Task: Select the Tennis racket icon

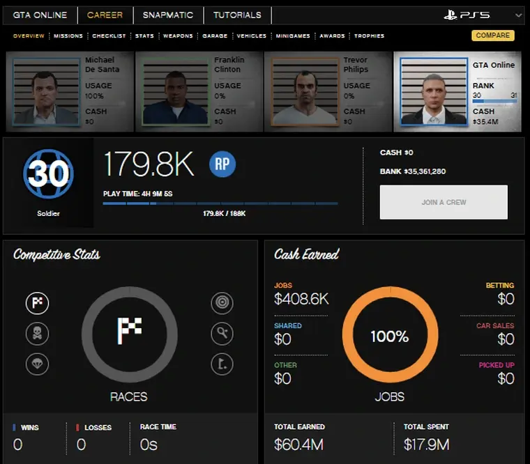Action: click(x=222, y=334)
